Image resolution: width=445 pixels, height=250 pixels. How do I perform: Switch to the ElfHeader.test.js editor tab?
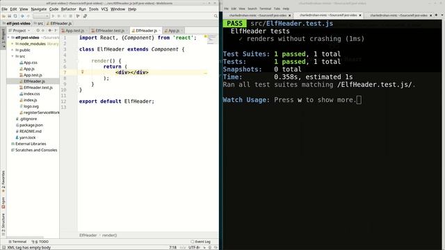point(110,31)
